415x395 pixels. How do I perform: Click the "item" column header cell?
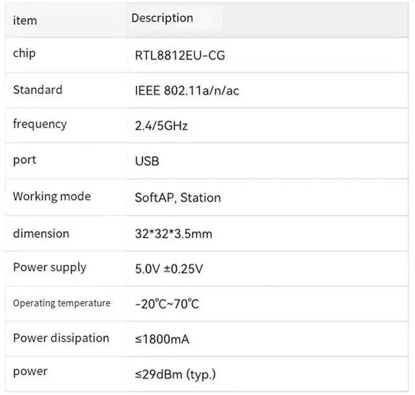25,21
